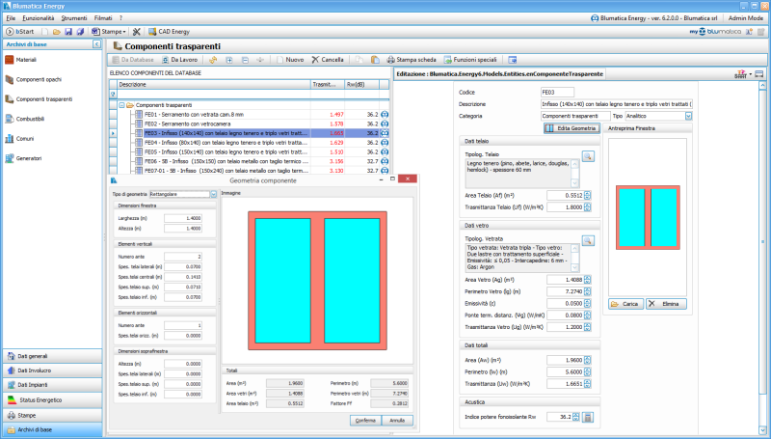Screen dimensions: 771x439
Task: Switch to the Dati Impianti section
Action: pyautogui.click(x=52, y=385)
